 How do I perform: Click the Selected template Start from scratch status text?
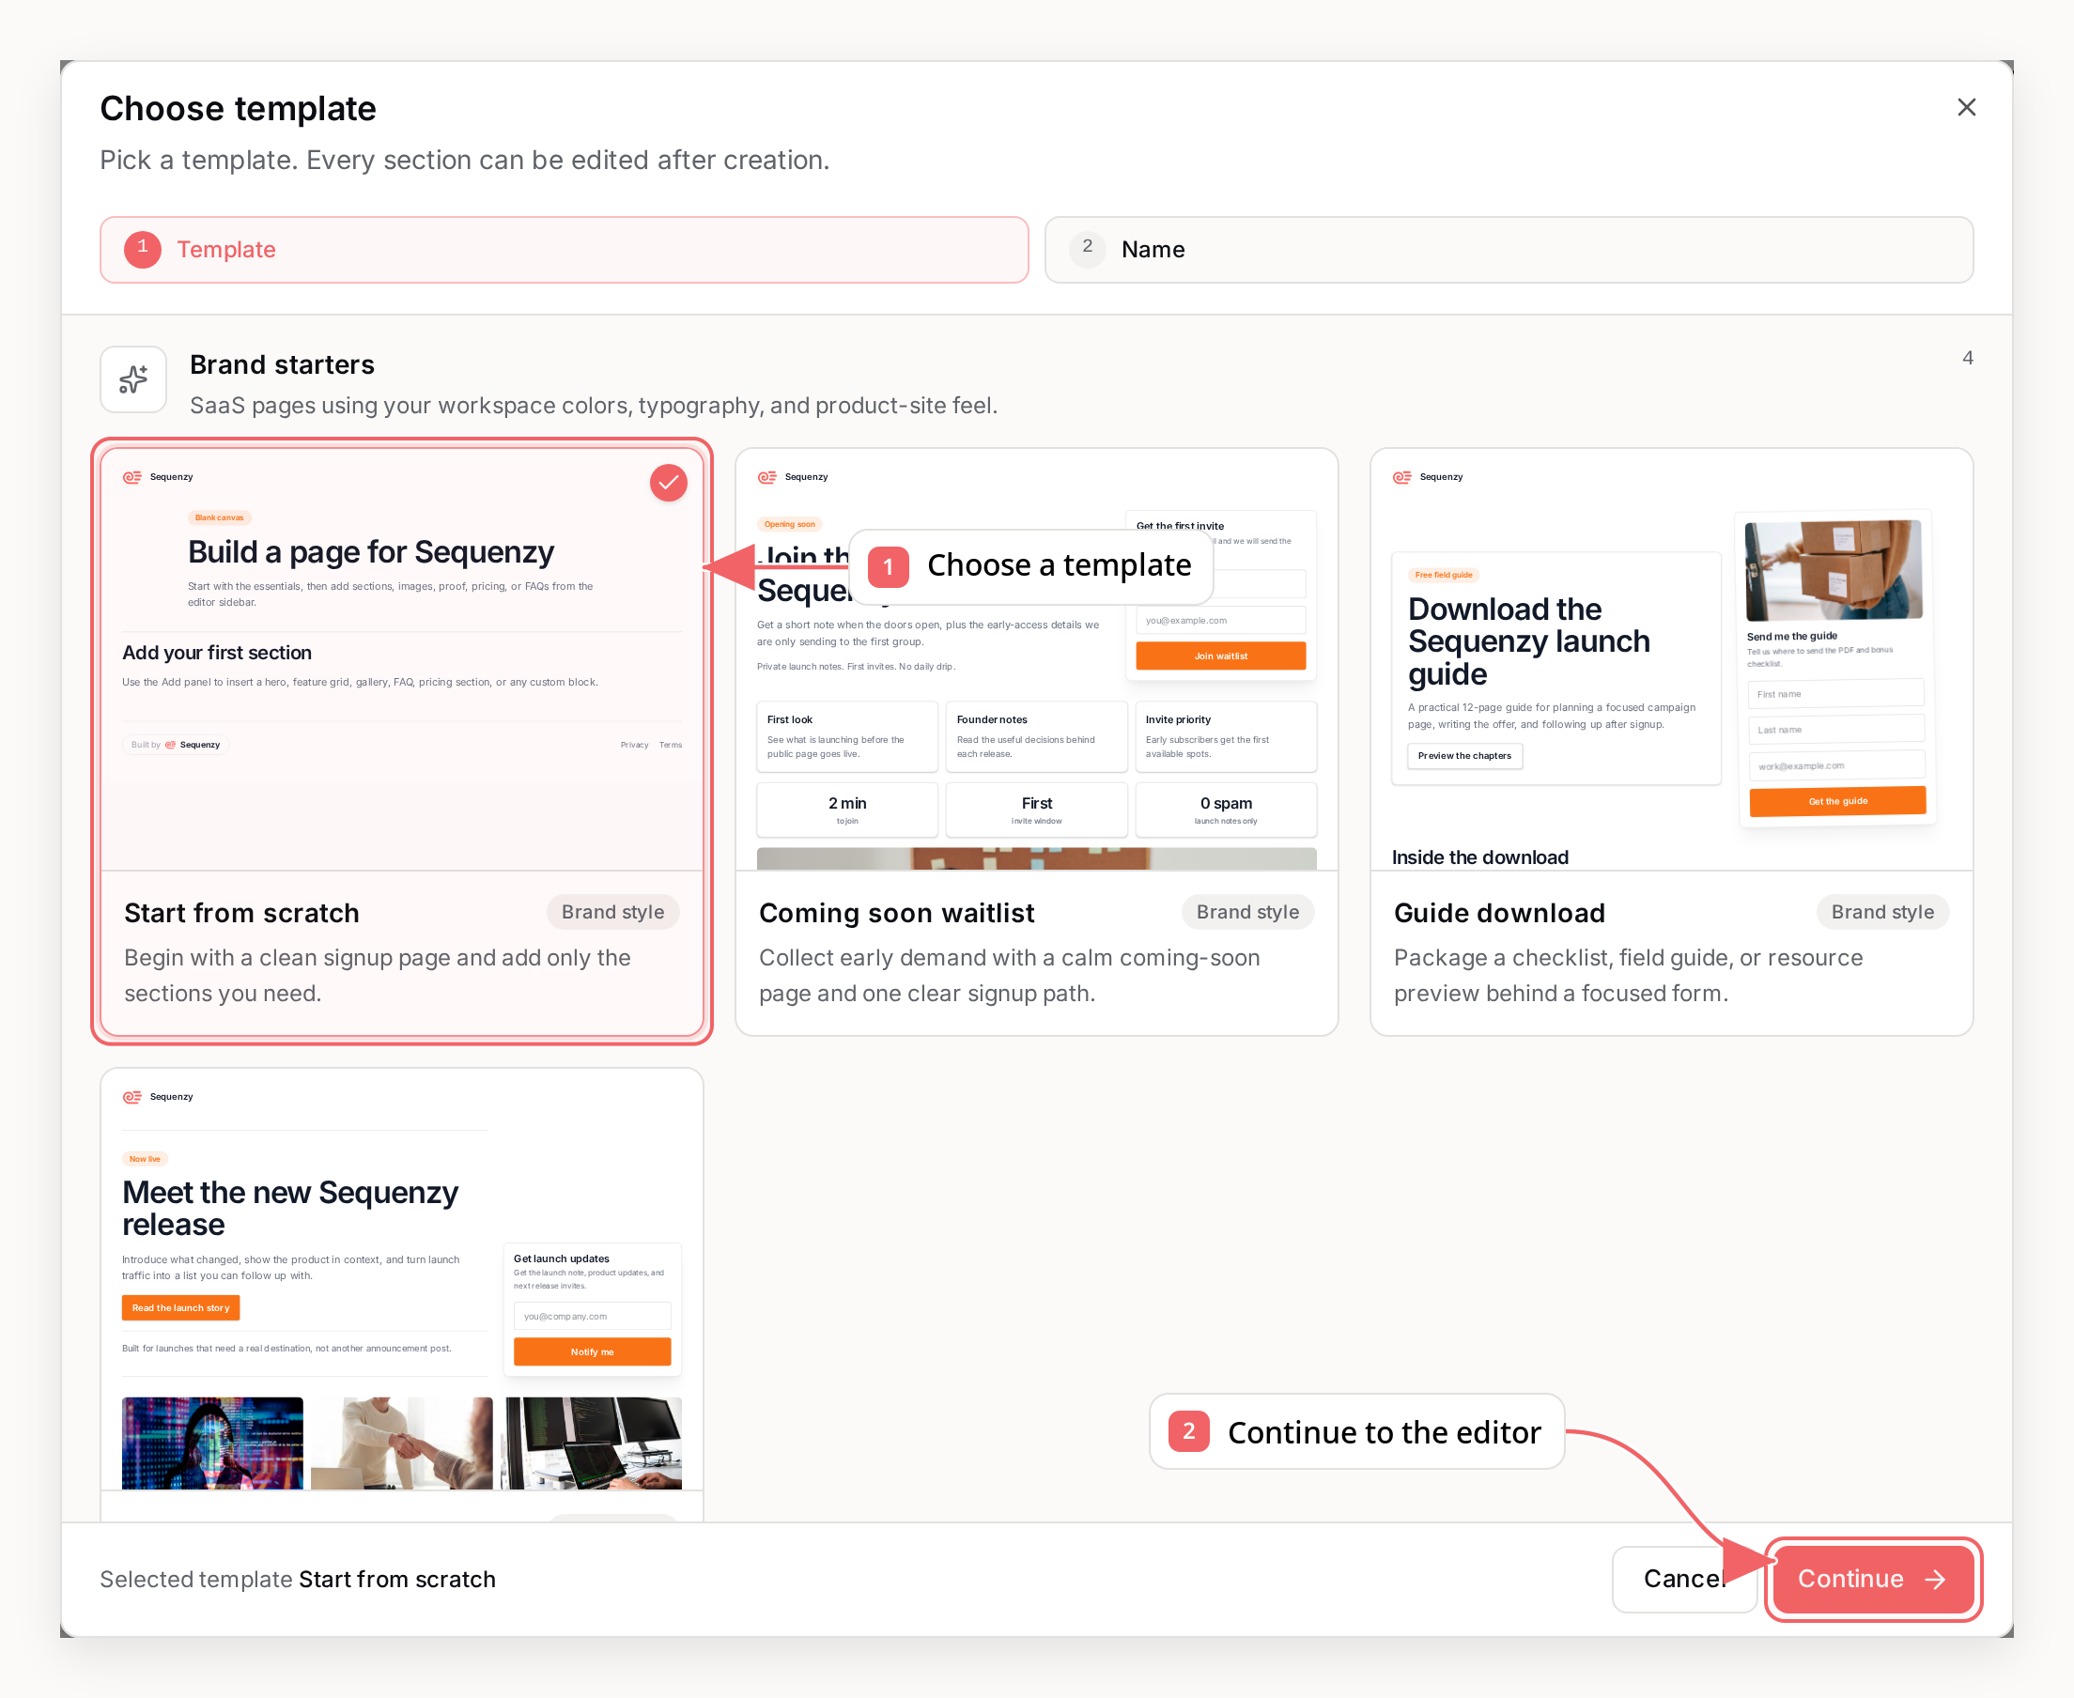point(298,1579)
